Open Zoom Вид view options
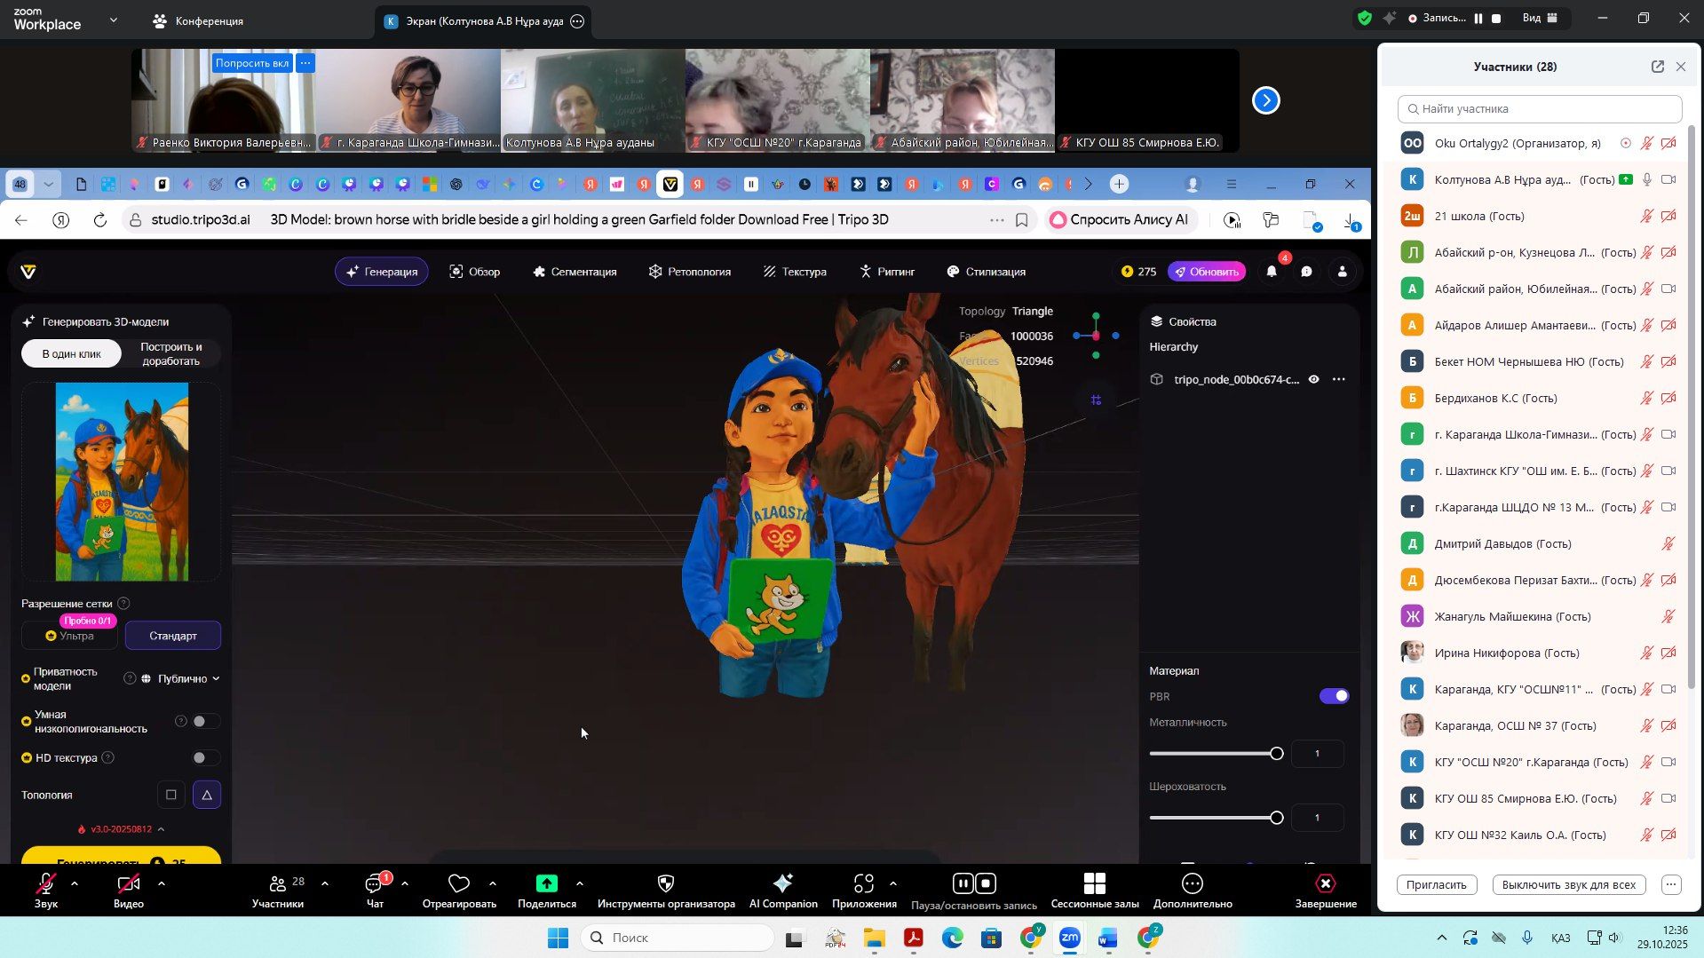This screenshot has height=958, width=1704. coord(1541,18)
